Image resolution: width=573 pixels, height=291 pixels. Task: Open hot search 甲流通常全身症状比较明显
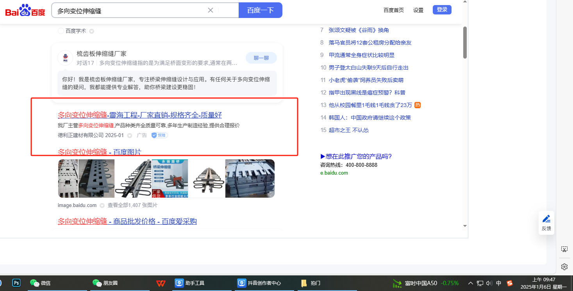point(362,55)
